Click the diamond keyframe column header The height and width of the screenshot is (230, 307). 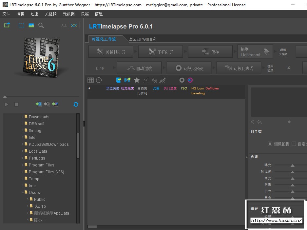pos(89,88)
